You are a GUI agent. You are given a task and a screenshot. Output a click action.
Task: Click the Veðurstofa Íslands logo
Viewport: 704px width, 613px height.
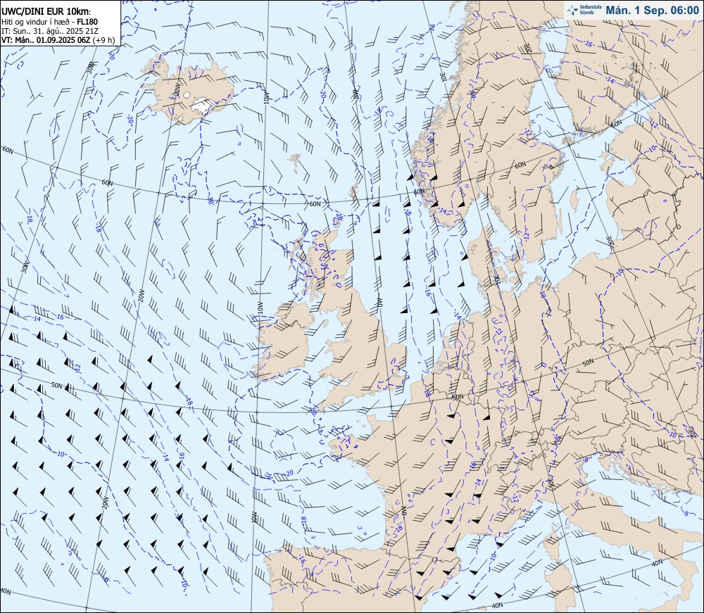click(583, 10)
